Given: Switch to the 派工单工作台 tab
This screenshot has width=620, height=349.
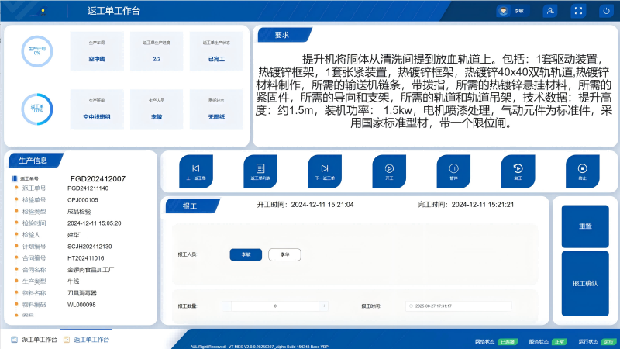Looking at the screenshot, I should 34,340.
